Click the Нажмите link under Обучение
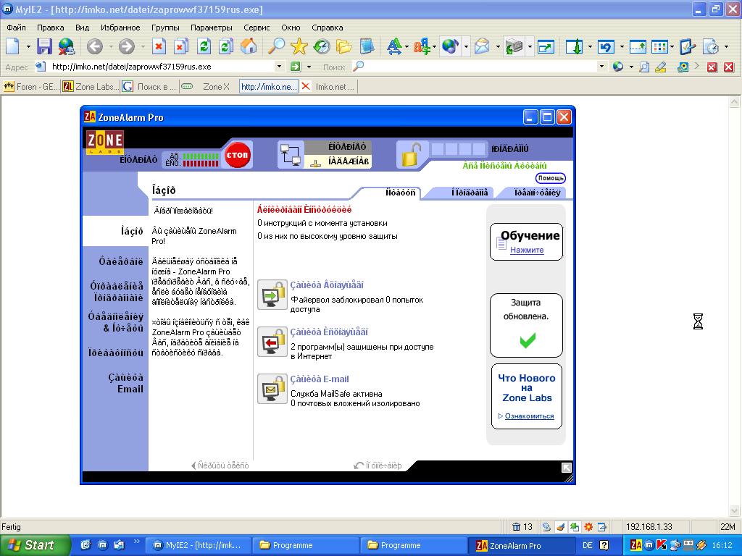This screenshot has height=556, width=742. tap(527, 250)
